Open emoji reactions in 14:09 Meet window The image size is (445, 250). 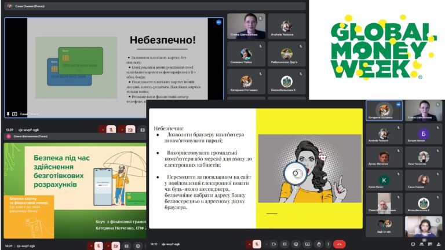(138, 246)
